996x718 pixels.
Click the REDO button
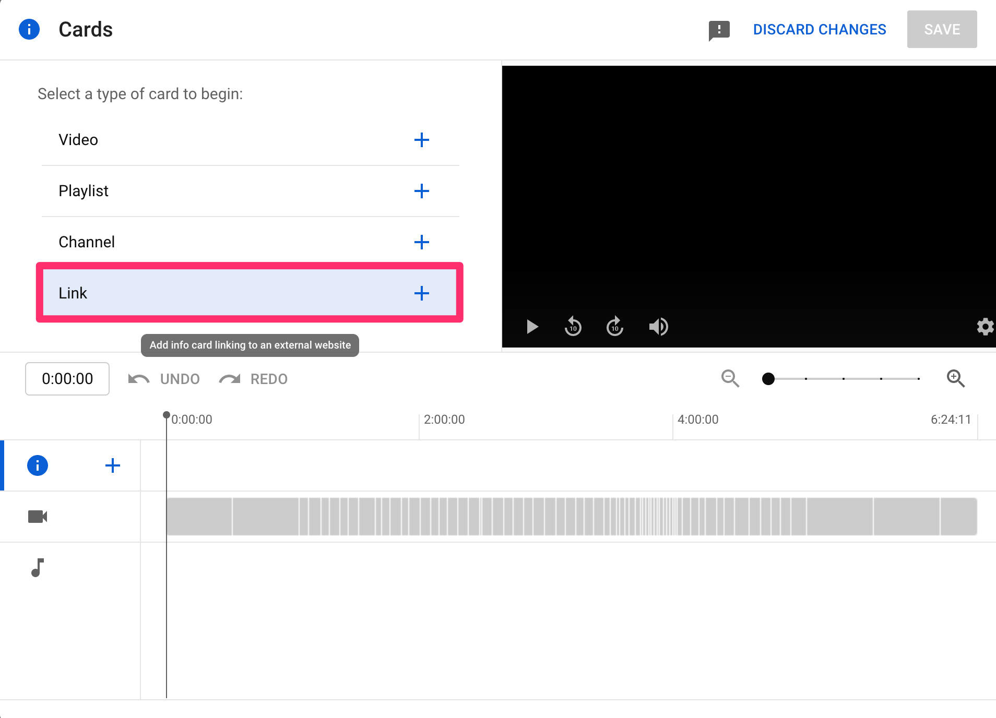(253, 379)
